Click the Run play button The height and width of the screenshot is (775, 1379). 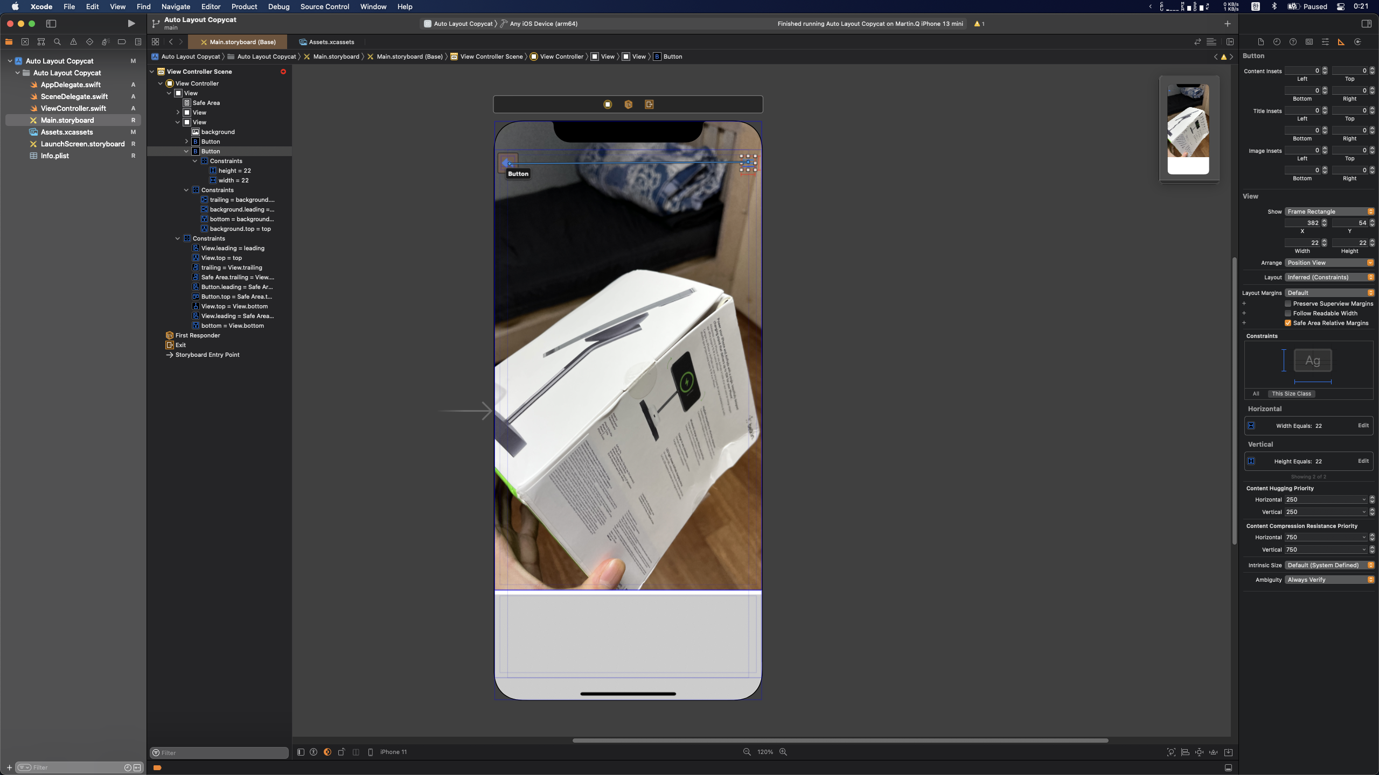click(131, 24)
